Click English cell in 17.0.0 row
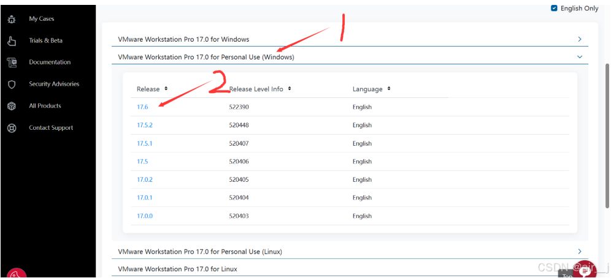The width and height of the screenshot is (611, 278). tap(362, 216)
